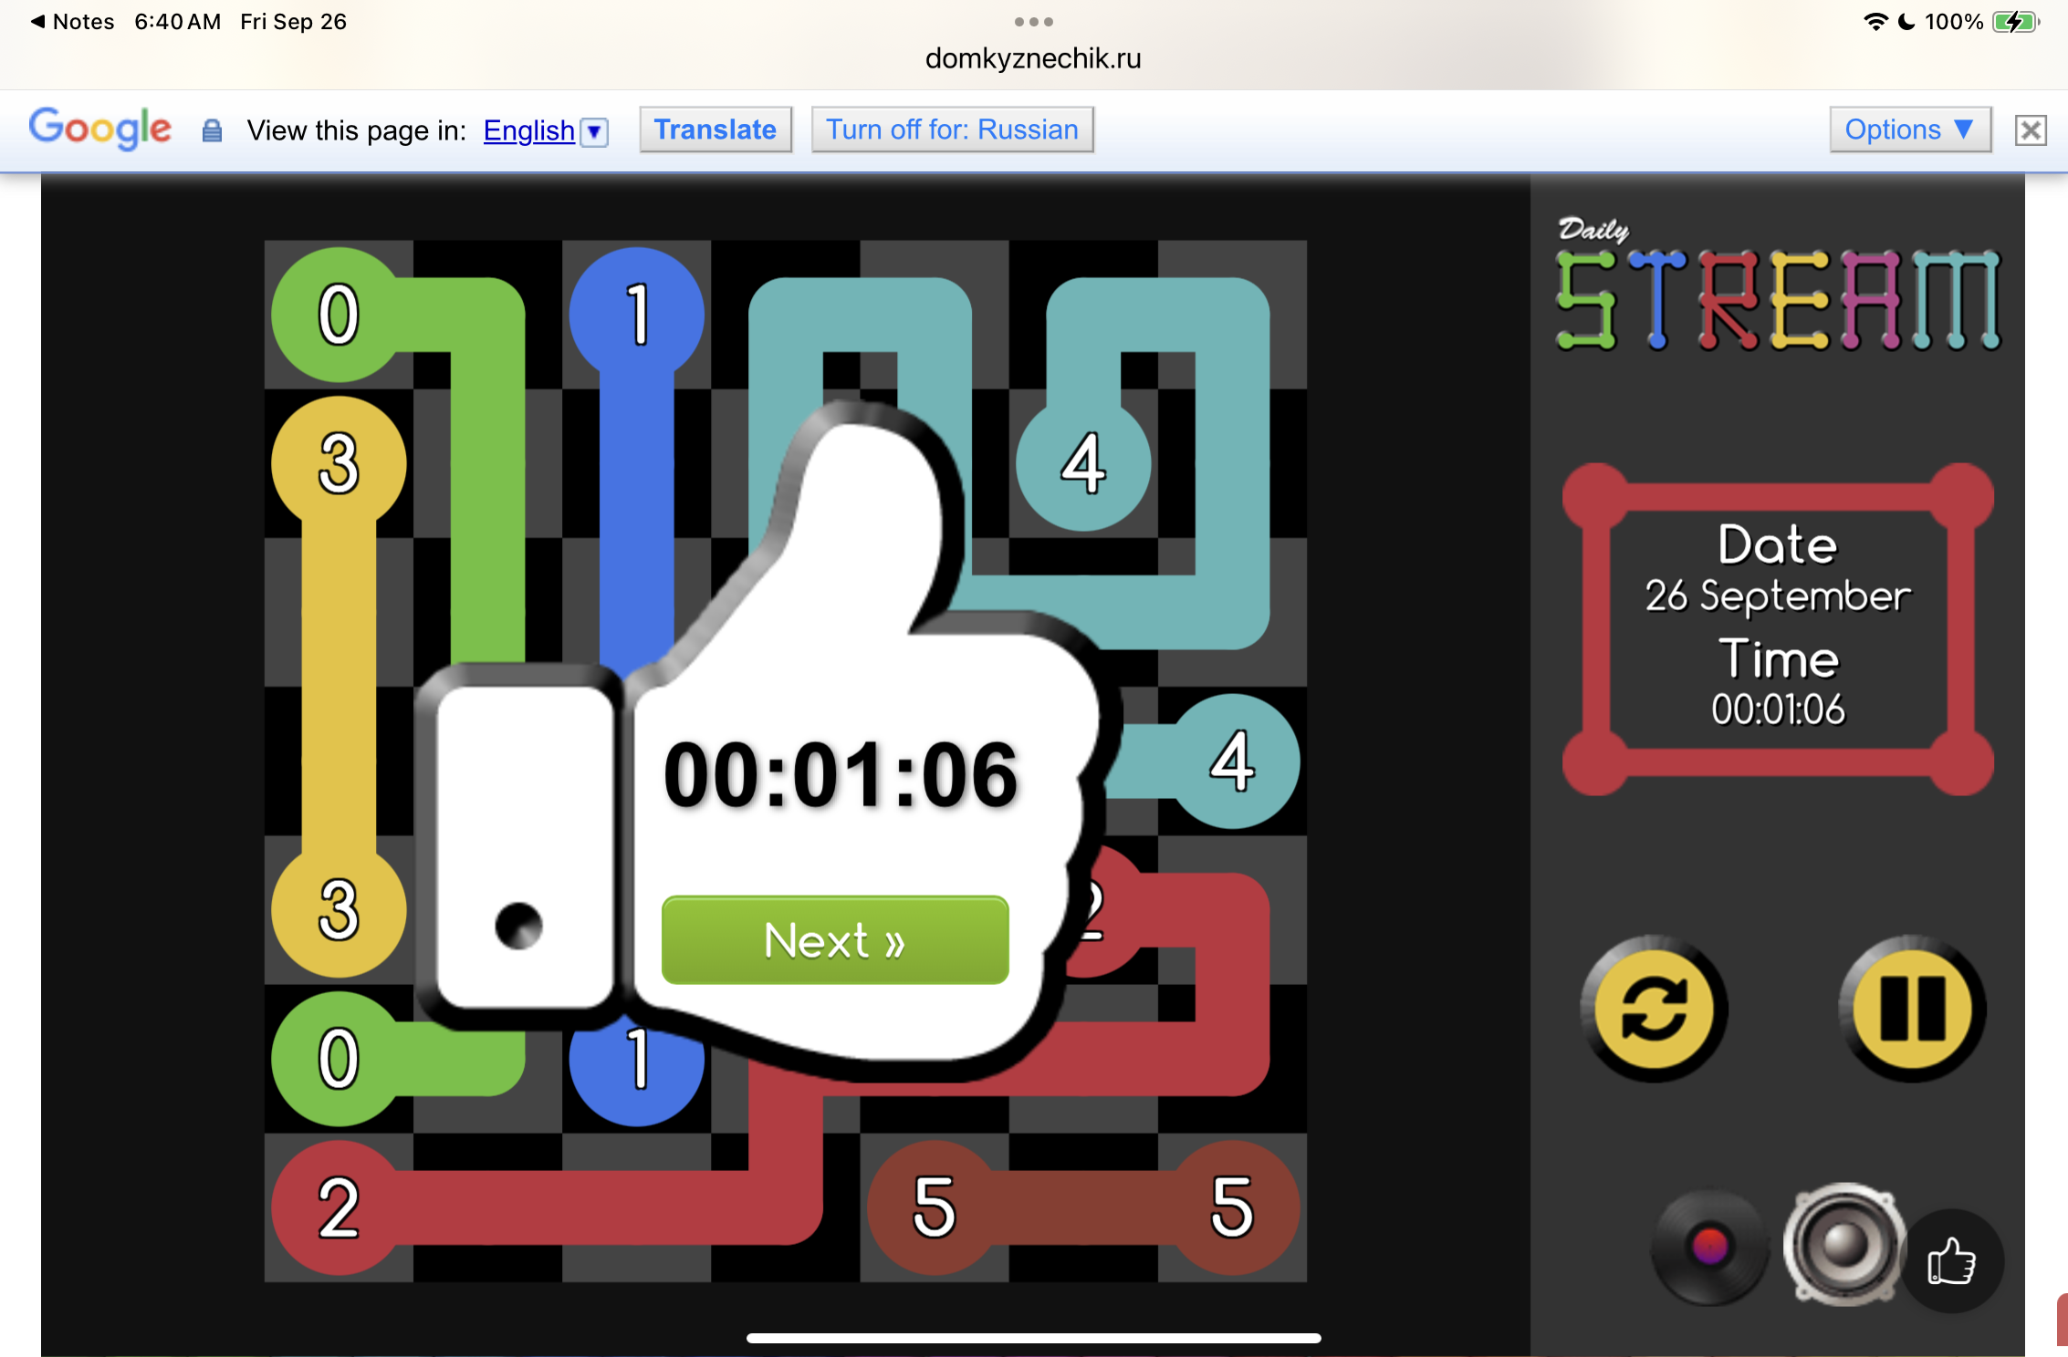Toggle the vinyl record music icon
2068x1357 pixels.
(1708, 1247)
